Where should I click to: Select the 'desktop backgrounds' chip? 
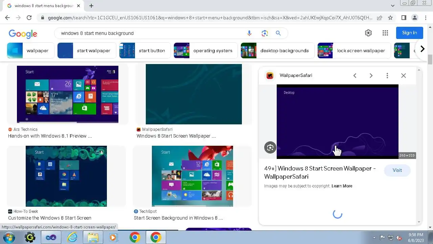[x=277, y=50]
